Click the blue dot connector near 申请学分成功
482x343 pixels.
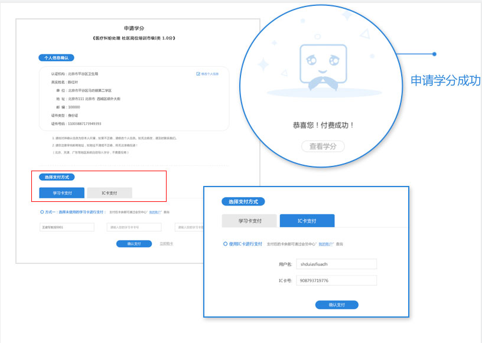[x=435, y=53]
